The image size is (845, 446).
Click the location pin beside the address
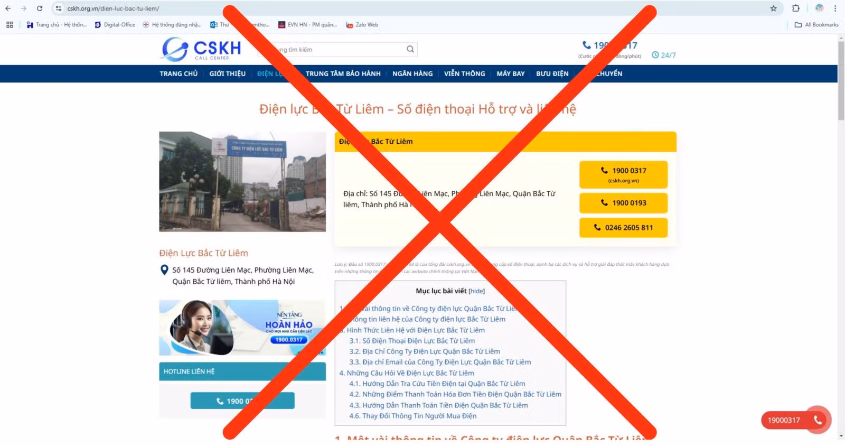click(x=164, y=270)
